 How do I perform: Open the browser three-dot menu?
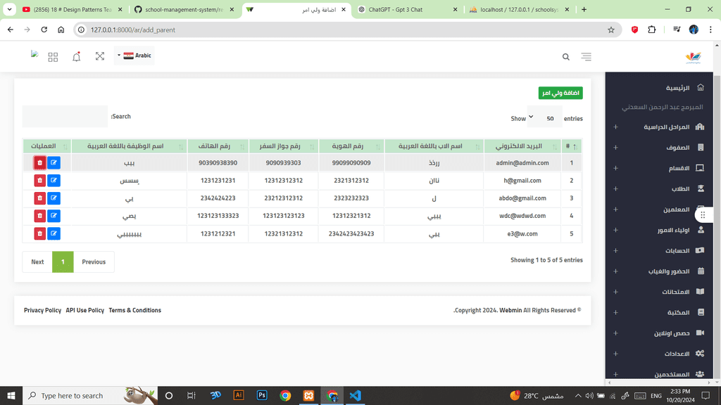710,30
